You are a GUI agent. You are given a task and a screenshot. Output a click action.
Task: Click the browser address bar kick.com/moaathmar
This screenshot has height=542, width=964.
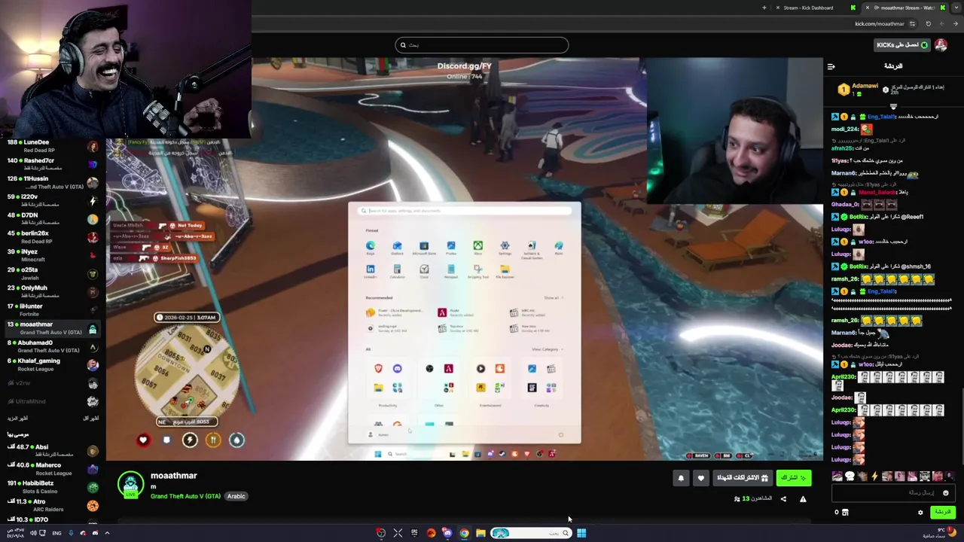[879, 24]
